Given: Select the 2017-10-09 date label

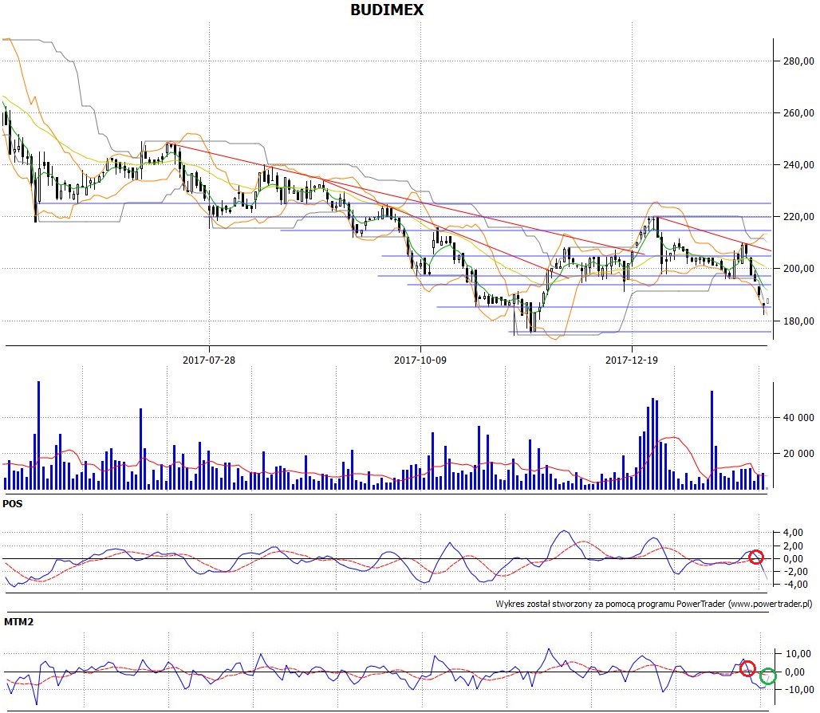Looking at the screenshot, I should 420,360.
